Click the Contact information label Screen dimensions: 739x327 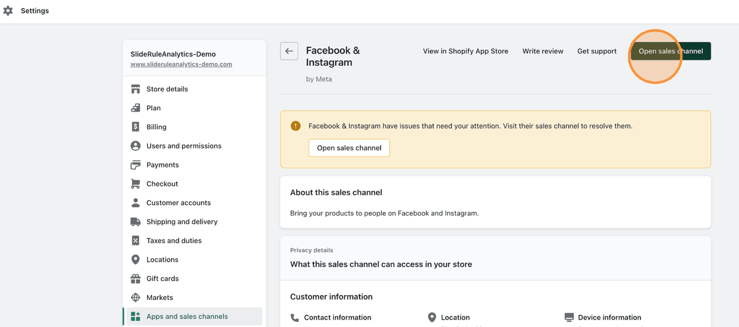click(337, 318)
